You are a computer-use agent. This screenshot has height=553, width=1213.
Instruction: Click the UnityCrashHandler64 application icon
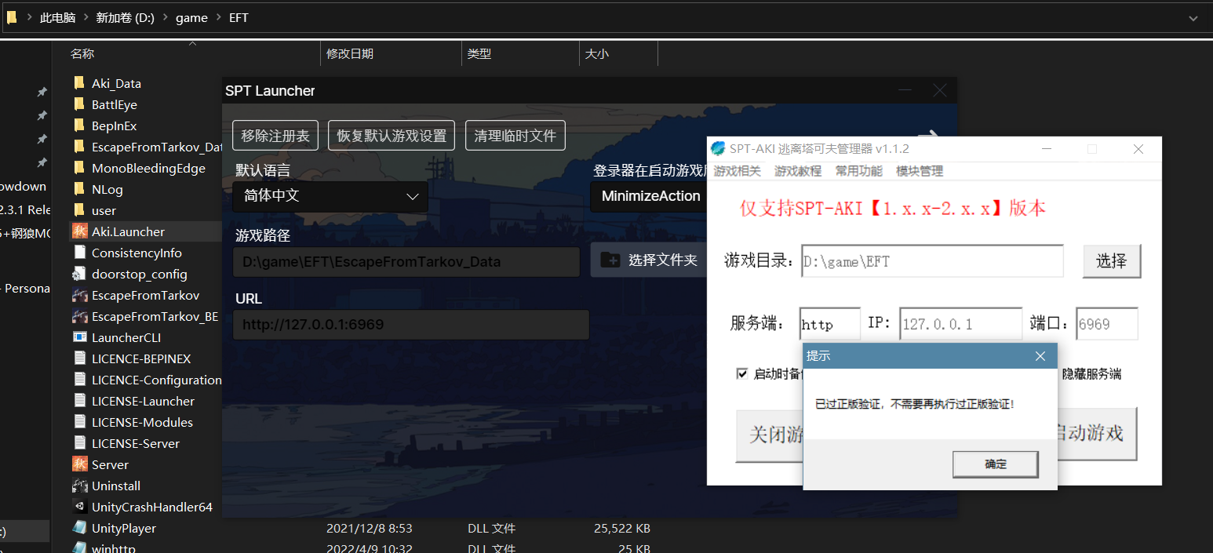[79, 507]
